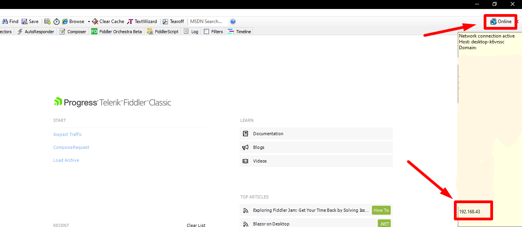The height and width of the screenshot is (227, 522).
Task: Switch to the Composer tab
Action: [73, 32]
